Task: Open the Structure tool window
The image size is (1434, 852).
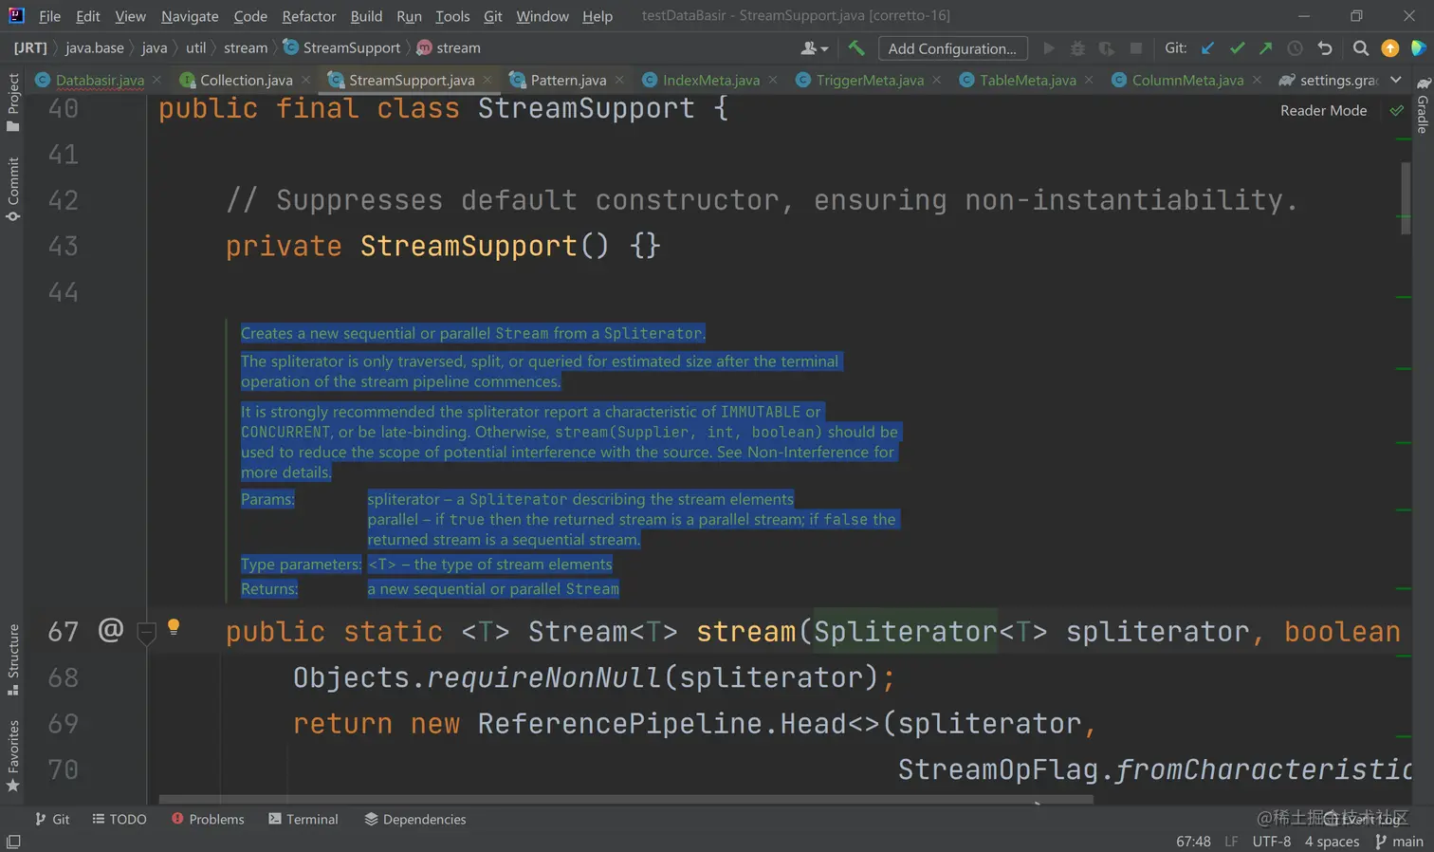Action: click(12, 659)
